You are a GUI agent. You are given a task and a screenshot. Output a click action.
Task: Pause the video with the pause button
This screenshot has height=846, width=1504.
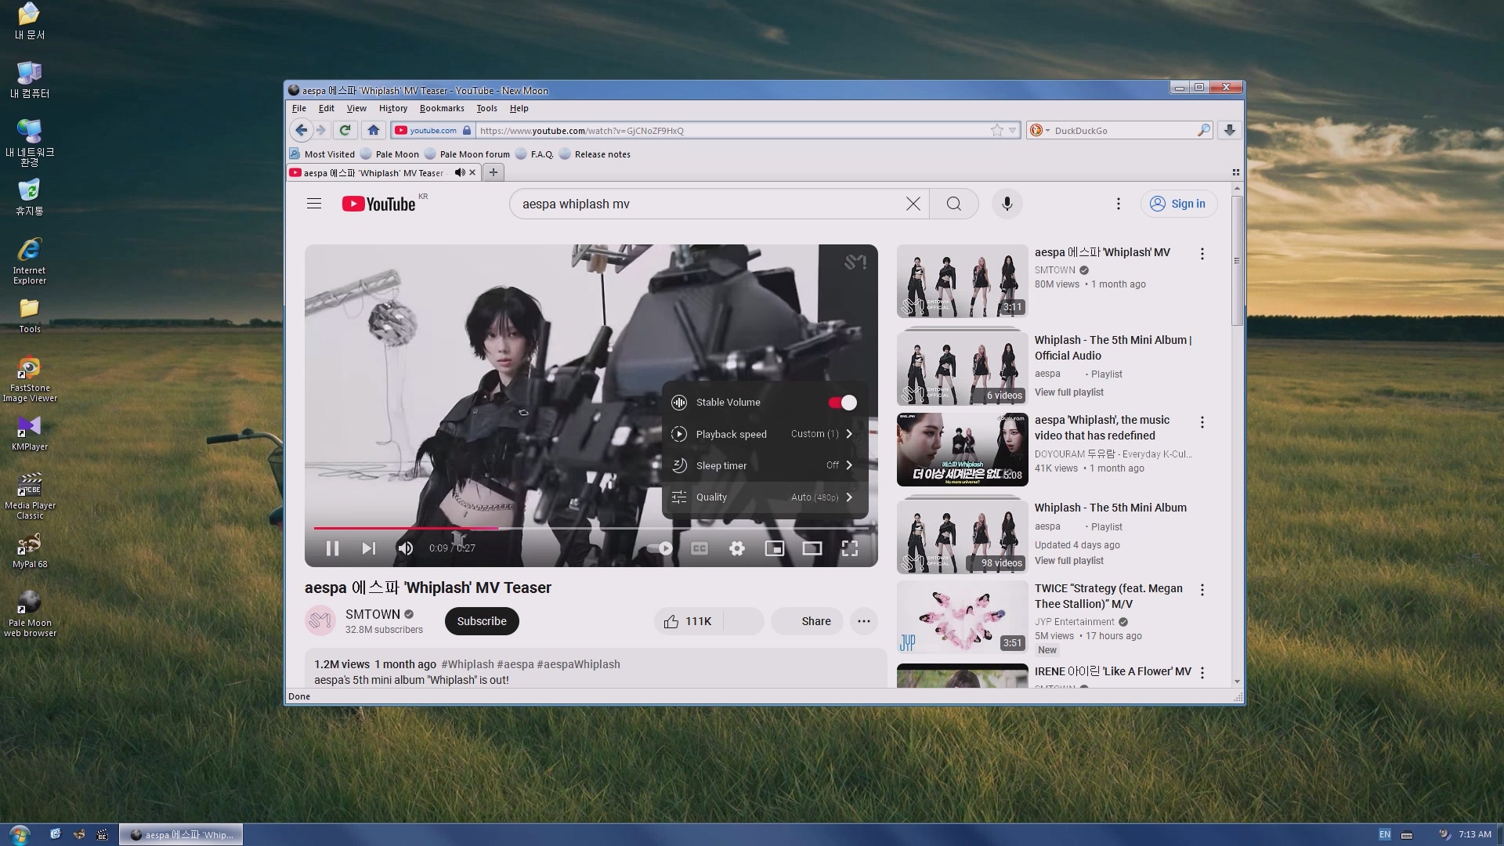point(332,548)
